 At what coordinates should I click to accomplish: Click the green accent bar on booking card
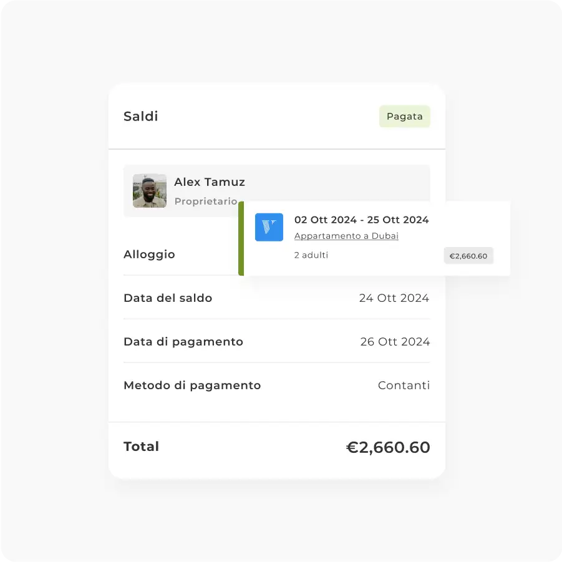click(x=241, y=238)
